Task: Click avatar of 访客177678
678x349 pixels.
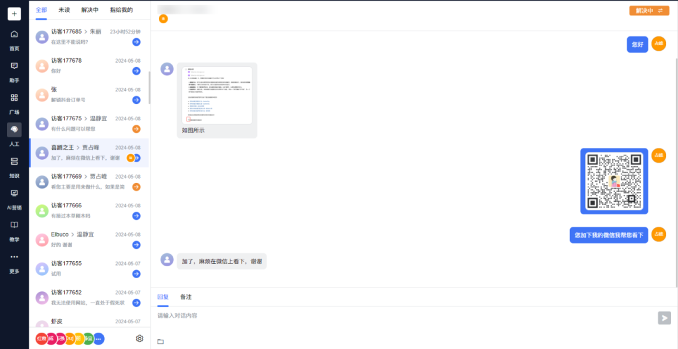Action: click(42, 66)
